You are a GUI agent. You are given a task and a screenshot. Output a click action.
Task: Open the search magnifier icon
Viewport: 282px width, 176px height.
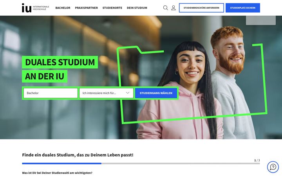[x=165, y=8]
